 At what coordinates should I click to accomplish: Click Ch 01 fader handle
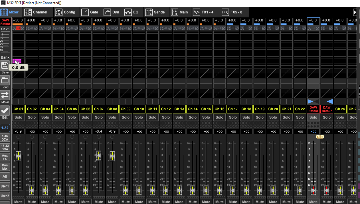pos(18,156)
